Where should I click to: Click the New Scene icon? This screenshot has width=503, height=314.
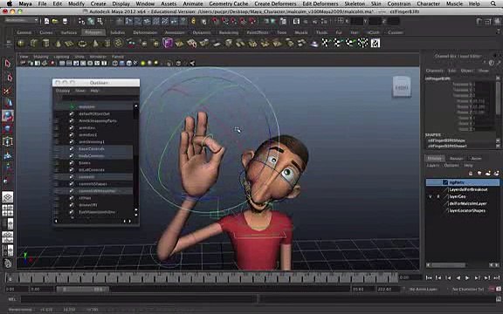(47, 21)
